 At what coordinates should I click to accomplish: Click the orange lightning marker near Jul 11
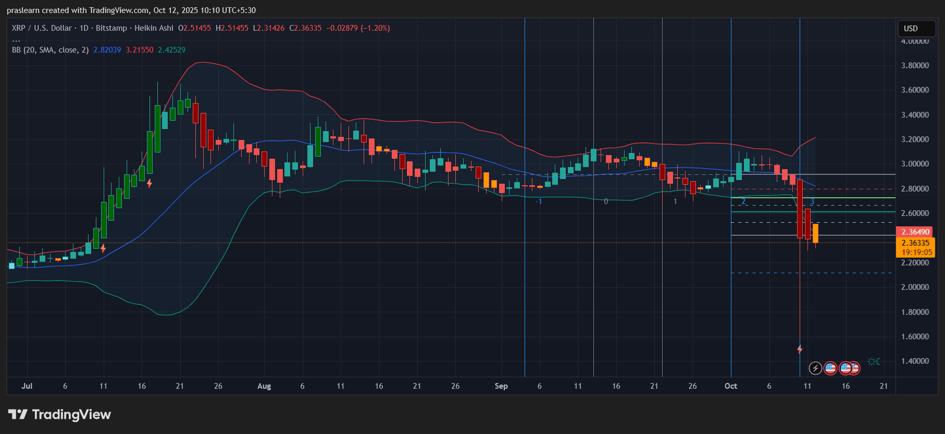click(103, 248)
